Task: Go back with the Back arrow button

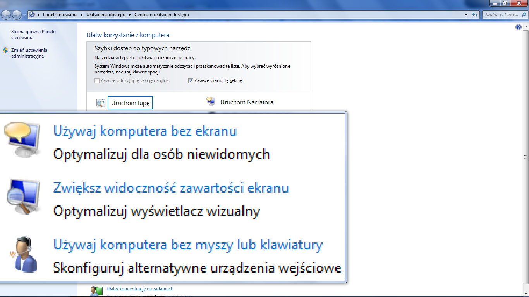Action: 6,15
